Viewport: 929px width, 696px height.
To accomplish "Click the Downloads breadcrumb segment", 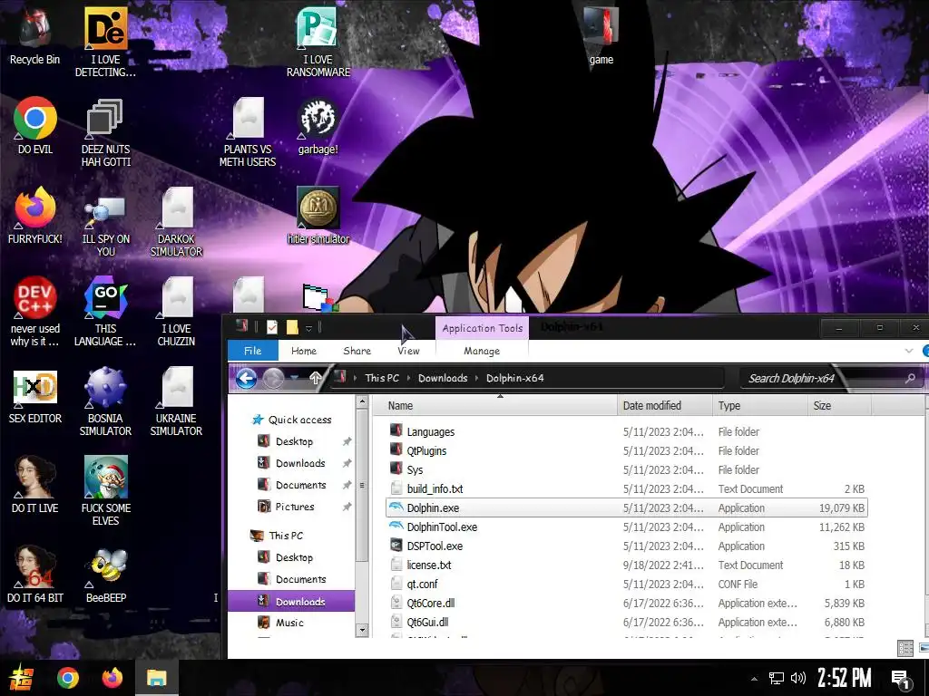I will point(443,378).
